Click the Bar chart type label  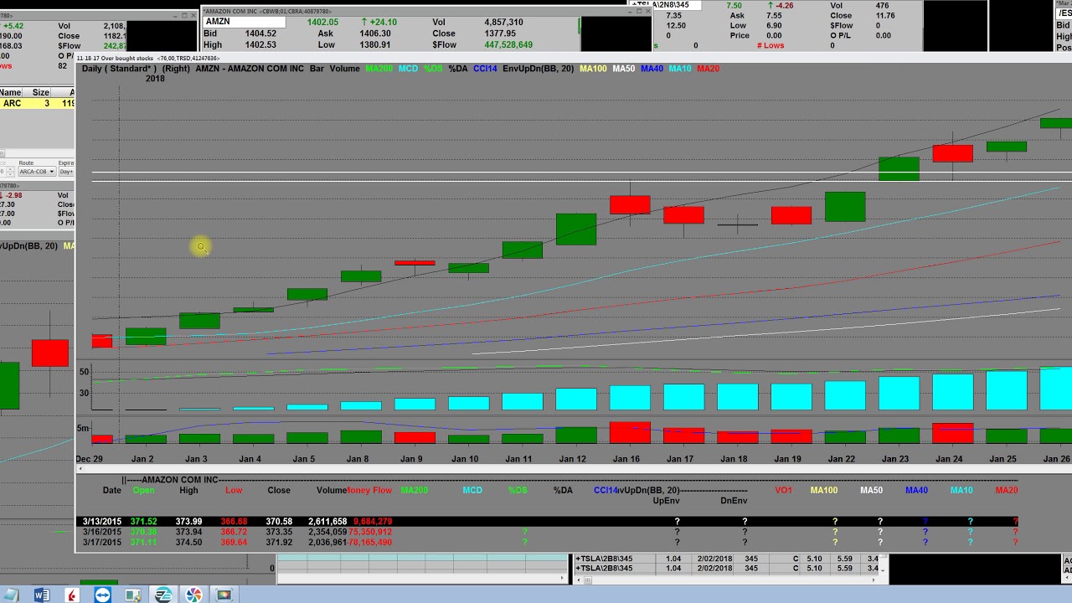(317, 69)
